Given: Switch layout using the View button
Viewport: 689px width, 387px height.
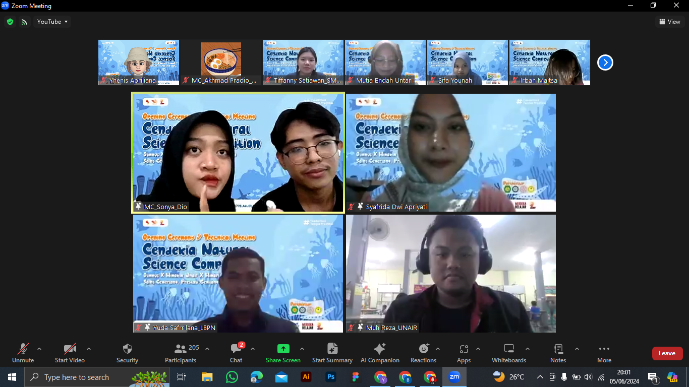Looking at the screenshot, I should pos(669,22).
